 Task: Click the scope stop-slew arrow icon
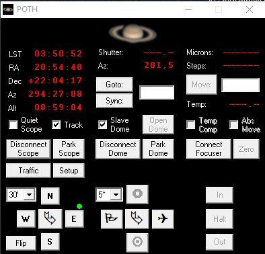[x=50, y=218]
